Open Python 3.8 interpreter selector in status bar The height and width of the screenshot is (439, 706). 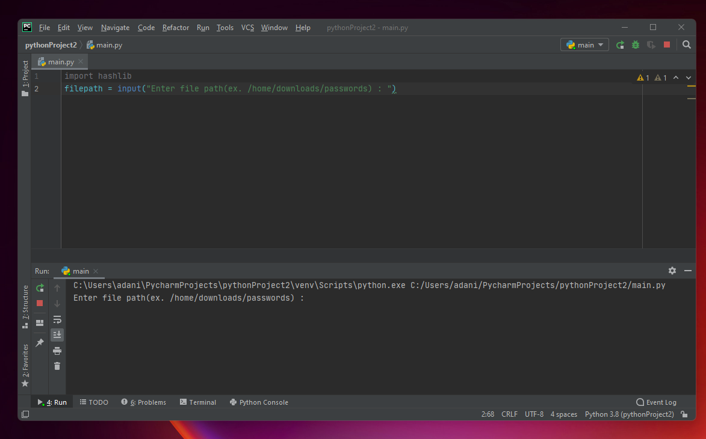coord(629,414)
